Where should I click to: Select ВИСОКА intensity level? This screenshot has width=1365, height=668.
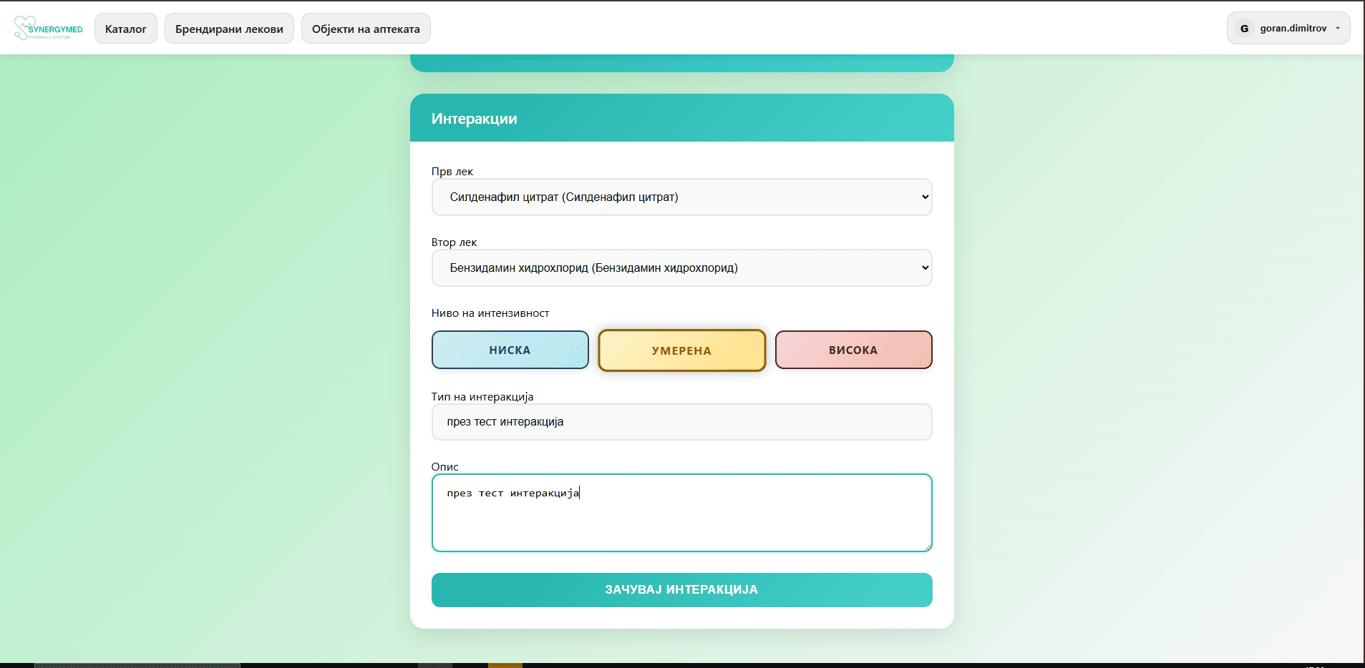(853, 350)
